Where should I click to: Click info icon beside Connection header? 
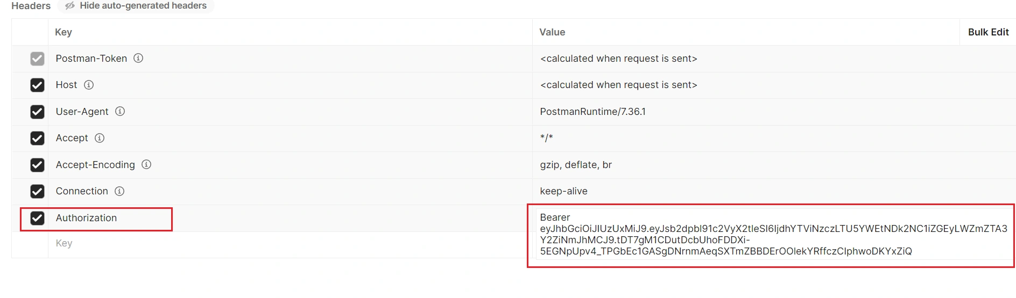pos(119,191)
